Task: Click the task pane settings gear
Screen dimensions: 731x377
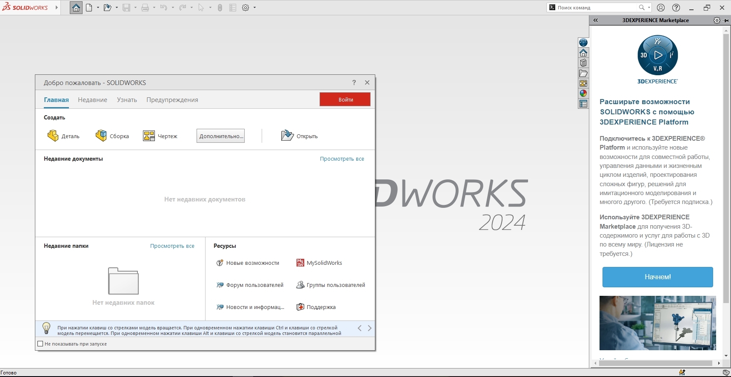Action: pos(717,20)
